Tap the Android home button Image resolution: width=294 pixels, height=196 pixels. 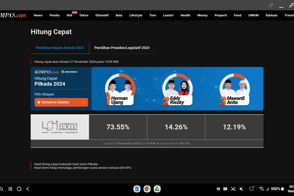coord(19,189)
